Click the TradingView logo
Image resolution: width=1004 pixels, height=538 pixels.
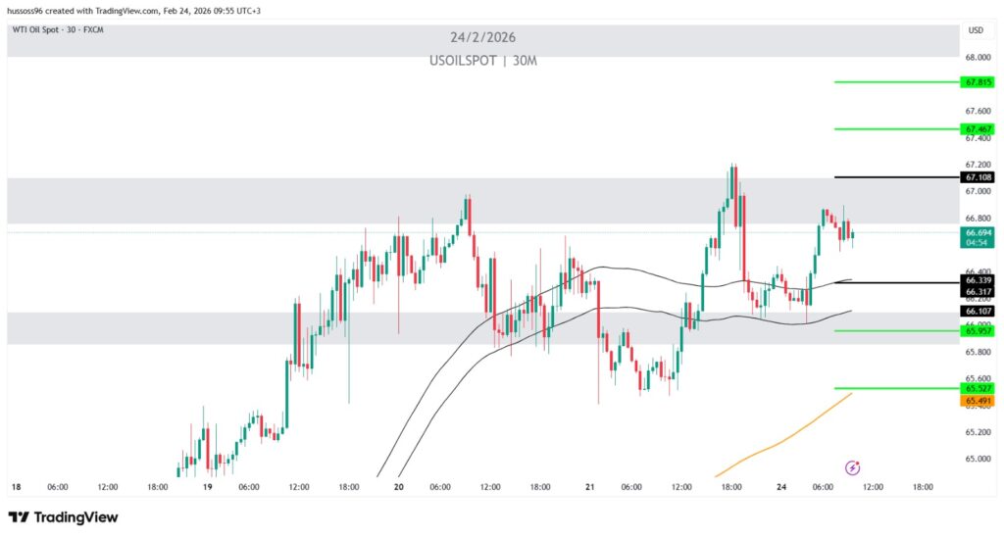point(63,516)
